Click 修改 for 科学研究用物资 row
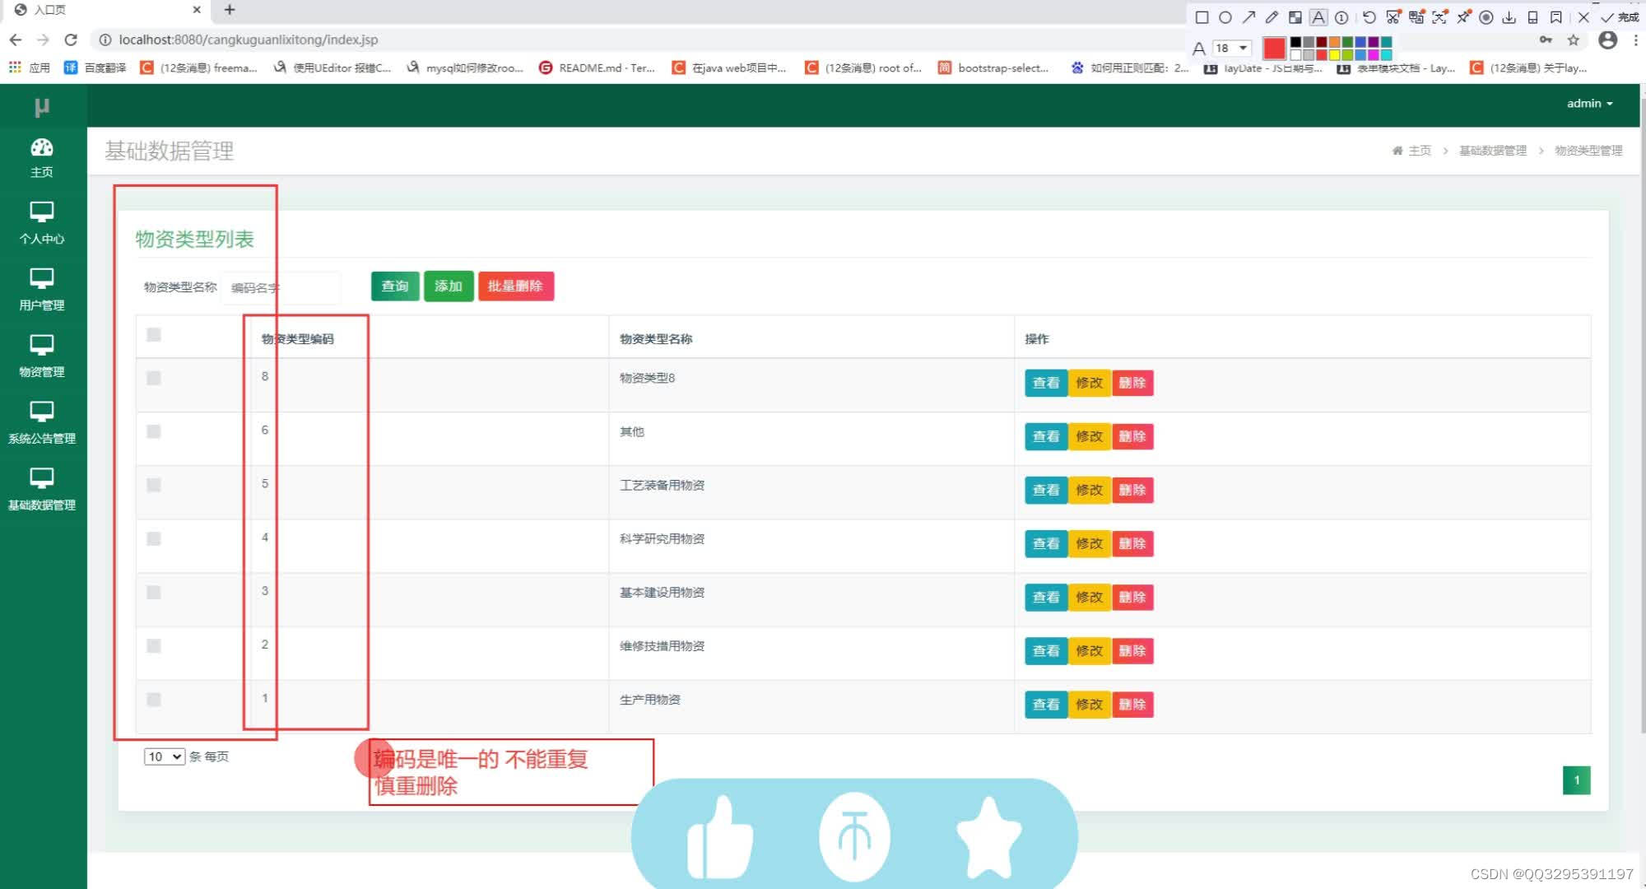Screen dimensions: 1646x889 tap(1090, 543)
